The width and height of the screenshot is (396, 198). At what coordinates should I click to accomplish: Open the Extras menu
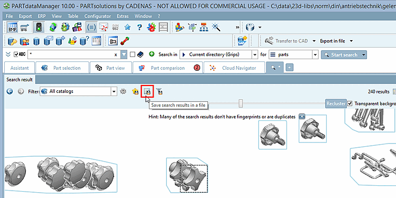(x=122, y=16)
